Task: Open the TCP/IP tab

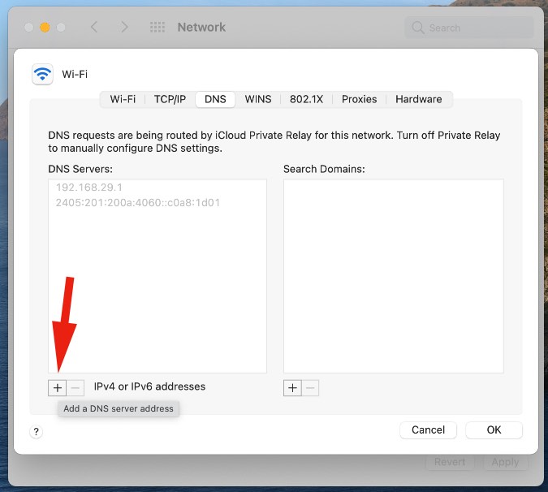Action: click(x=170, y=99)
